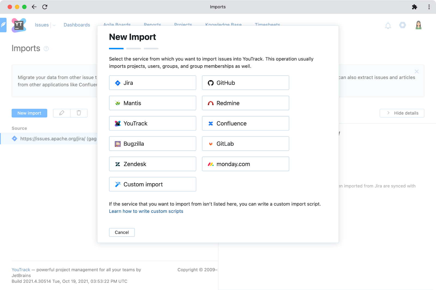Select Redmine as the import service
Image resolution: width=436 pixels, height=290 pixels.
tap(245, 103)
